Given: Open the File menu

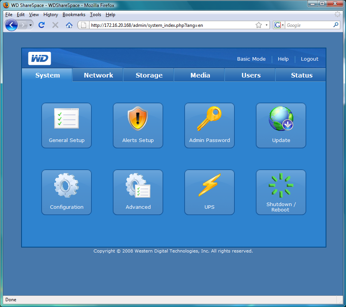Looking at the screenshot, I should coord(9,15).
